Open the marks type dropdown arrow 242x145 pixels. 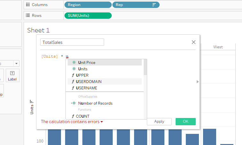16,64
